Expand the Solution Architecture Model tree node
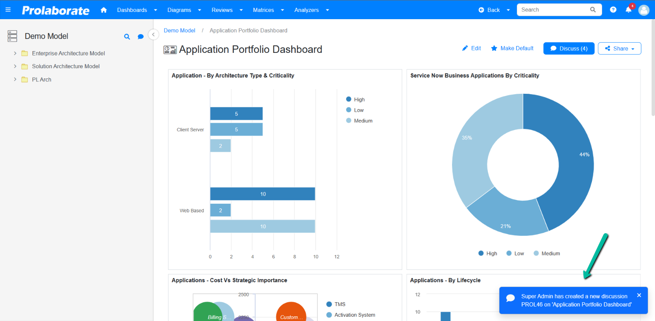This screenshot has width=655, height=321. coord(15,67)
